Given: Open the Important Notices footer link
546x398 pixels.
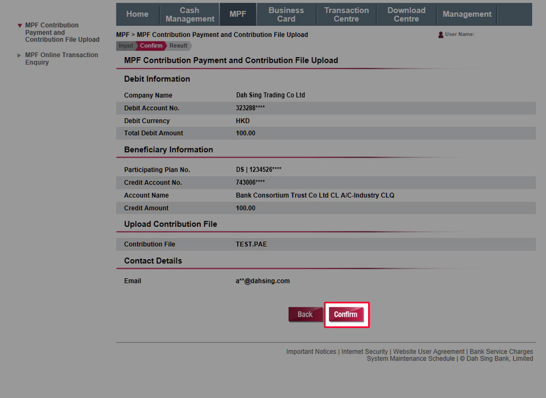Looking at the screenshot, I should (x=311, y=352).
